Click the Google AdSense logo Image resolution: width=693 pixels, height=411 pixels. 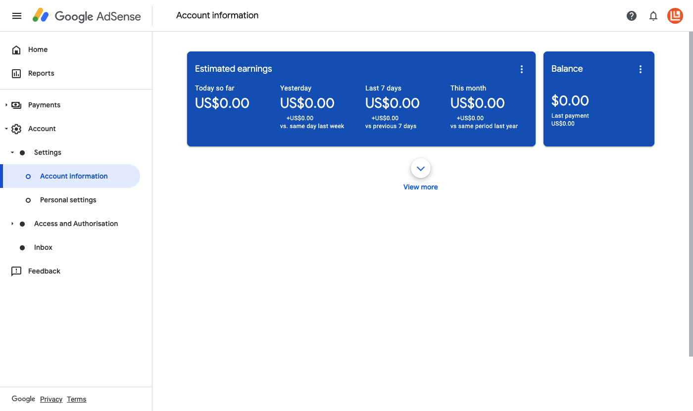pyautogui.click(x=87, y=16)
